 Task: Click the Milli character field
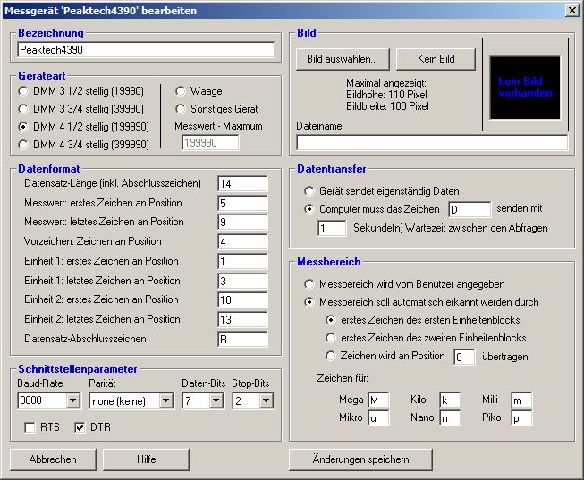tap(521, 400)
